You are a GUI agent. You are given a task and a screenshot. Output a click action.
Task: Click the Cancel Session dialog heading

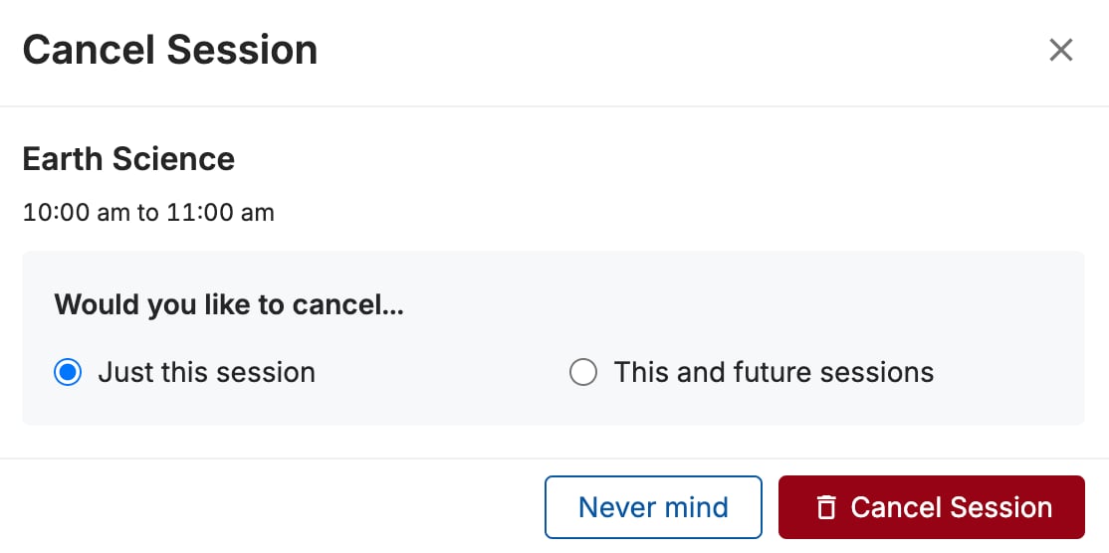pyautogui.click(x=170, y=50)
